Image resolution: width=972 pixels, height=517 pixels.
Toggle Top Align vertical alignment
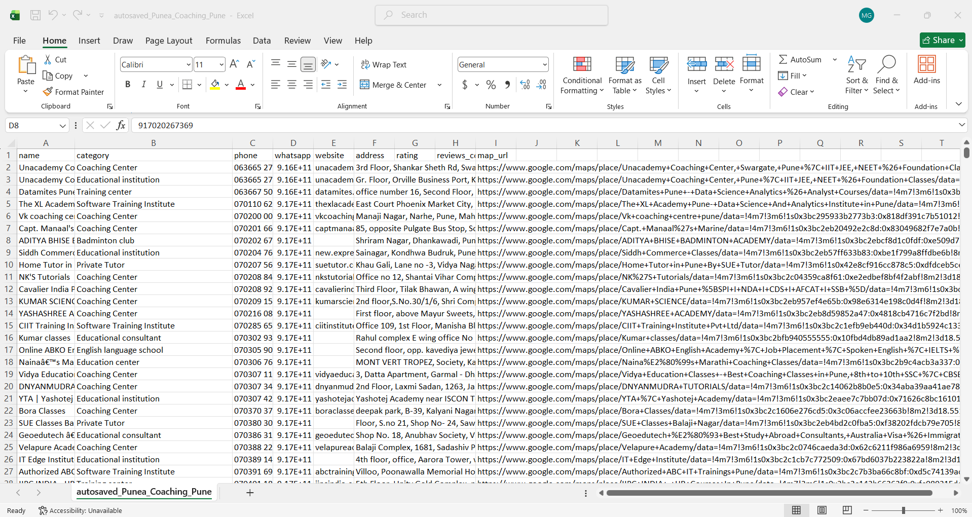(x=276, y=64)
